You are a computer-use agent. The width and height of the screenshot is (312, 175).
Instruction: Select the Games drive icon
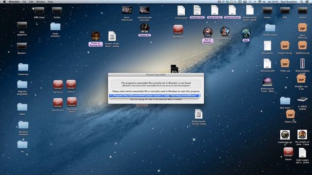268,11
